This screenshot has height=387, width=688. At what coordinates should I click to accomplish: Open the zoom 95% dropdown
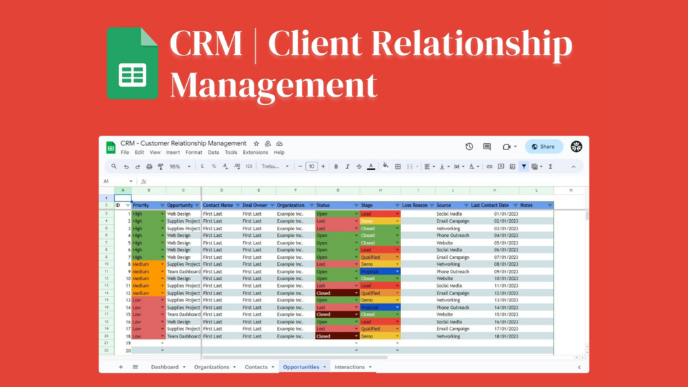tap(180, 166)
